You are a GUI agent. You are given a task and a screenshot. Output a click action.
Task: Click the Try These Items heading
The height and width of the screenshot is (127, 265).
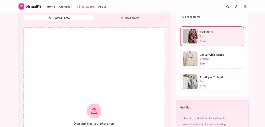(x=190, y=17)
